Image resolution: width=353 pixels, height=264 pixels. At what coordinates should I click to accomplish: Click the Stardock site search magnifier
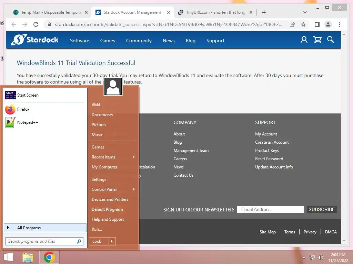tap(331, 40)
